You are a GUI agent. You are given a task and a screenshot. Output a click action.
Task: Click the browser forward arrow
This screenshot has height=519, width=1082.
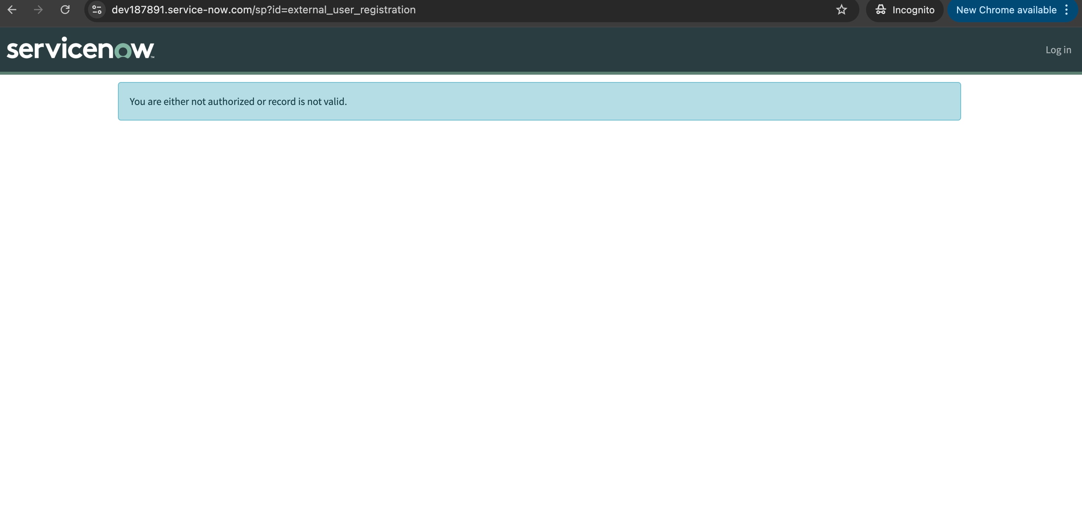38,10
